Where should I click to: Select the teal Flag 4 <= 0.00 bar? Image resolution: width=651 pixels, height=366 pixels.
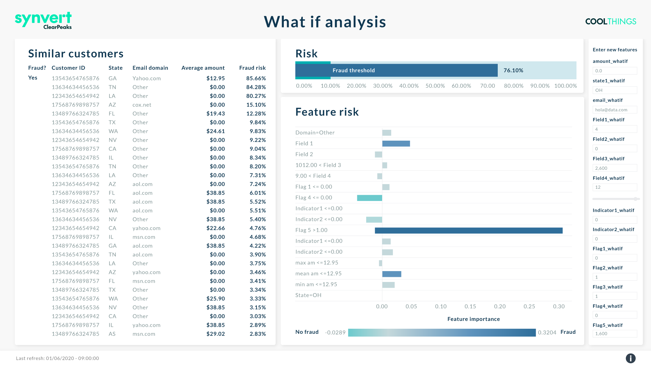[x=370, y=198]
